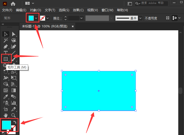Activate the Hand tool
Screen dimensions: 184x135
[x=6, y=115]
